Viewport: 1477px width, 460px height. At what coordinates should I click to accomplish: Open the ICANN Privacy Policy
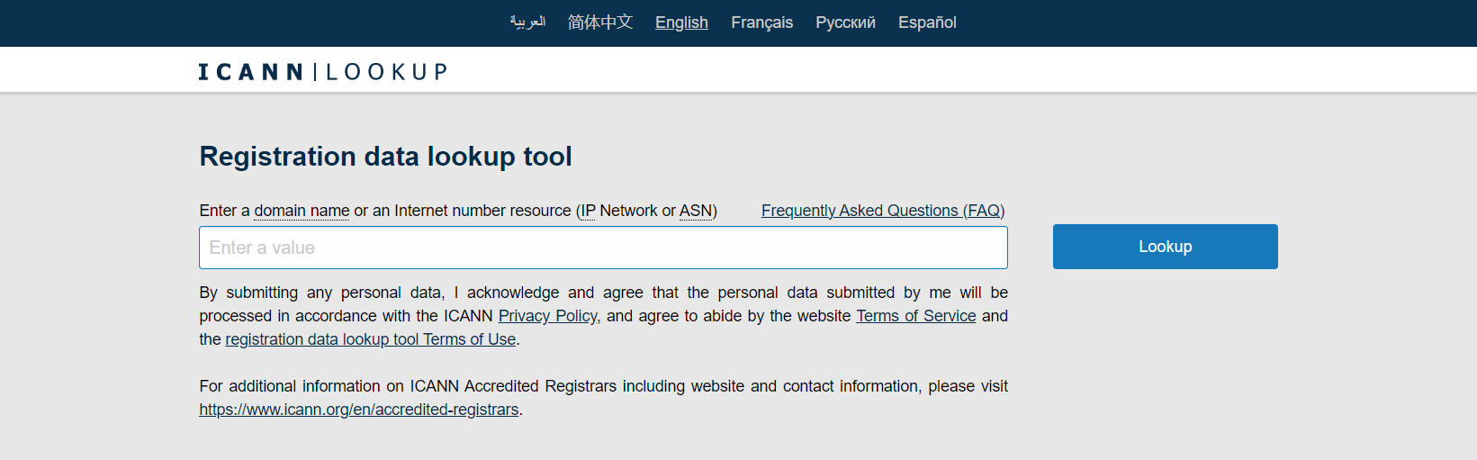[x=547, y=316]
